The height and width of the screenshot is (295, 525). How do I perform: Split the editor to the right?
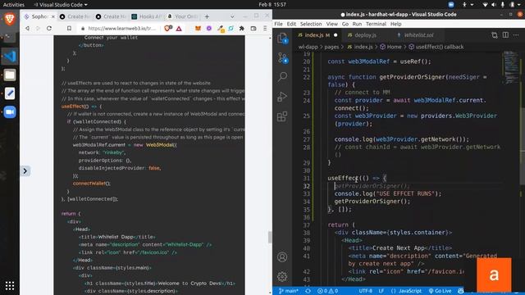(x=505, y=35)
